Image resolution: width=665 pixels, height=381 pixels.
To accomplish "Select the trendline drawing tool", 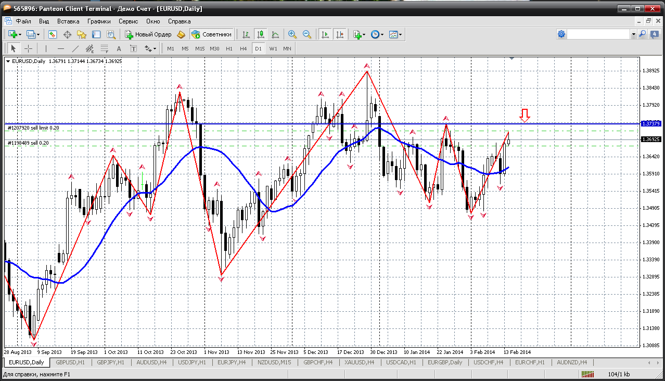I will click(x=75, y=48).
